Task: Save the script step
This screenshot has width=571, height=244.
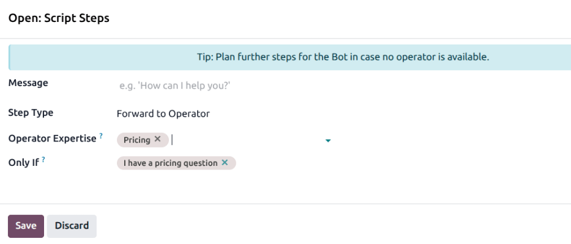Action: (26, 226)
